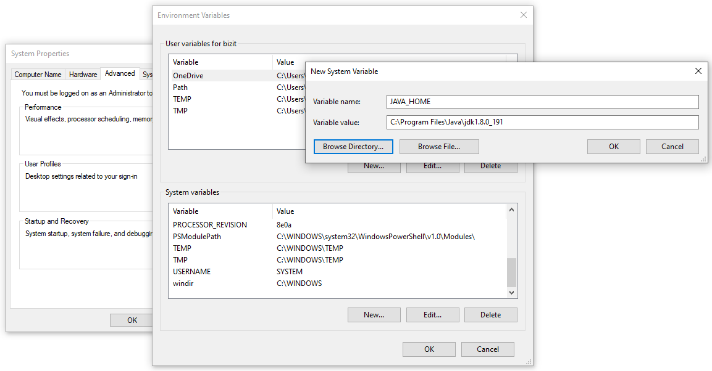Viewport: 712px width, 371px height.
Task: Open the Hardware tab
Action: pos(83,75)
